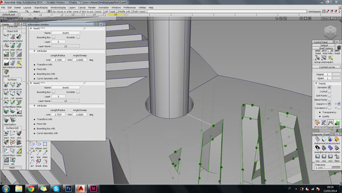
Task: Pick the revolve surface tool
Action: 19,85
